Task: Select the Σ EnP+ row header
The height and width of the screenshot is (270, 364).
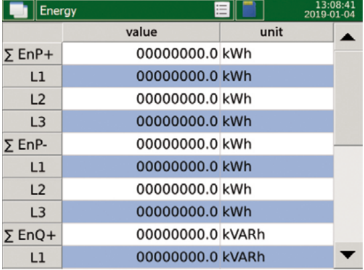Action: pos(32,54)
